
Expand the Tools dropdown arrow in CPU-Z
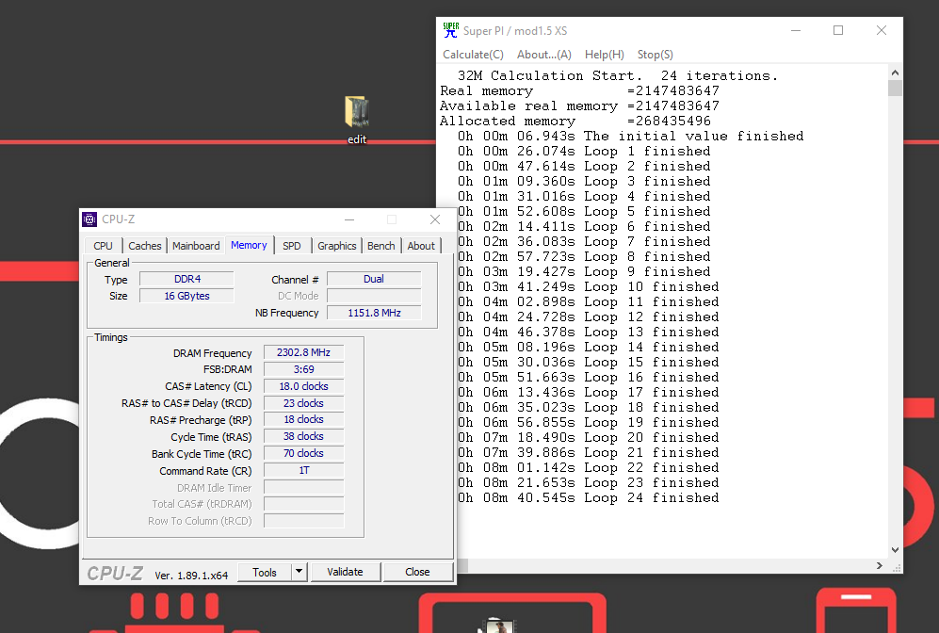(300, 572)
